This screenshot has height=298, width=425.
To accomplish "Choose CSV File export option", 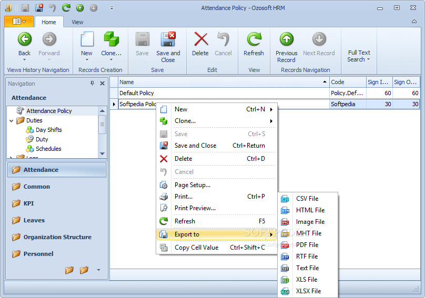I will tap(308, 199).
